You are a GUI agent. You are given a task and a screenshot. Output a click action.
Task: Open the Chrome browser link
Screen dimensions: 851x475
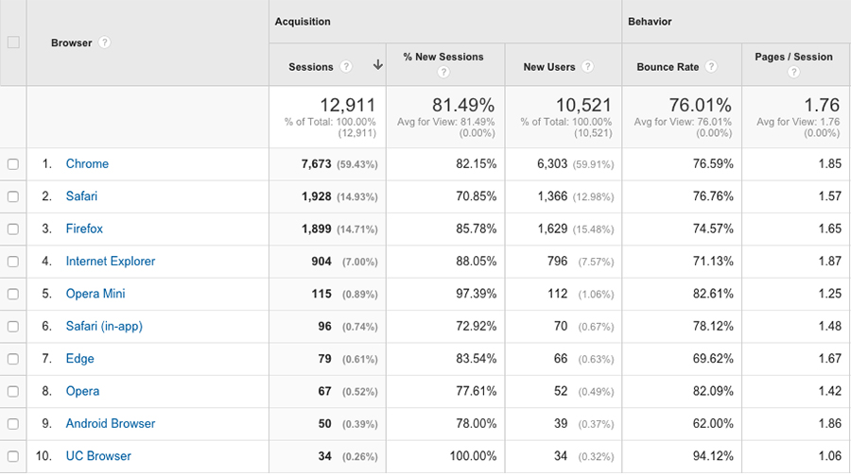coord(87,164)
